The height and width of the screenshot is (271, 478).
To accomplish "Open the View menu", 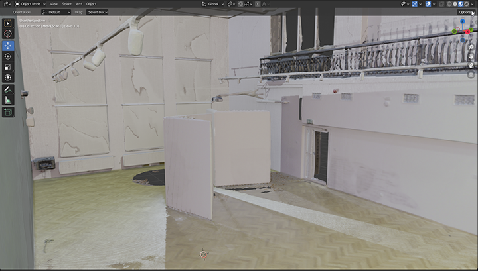I will pyautogui.click(x=54, y=4).
